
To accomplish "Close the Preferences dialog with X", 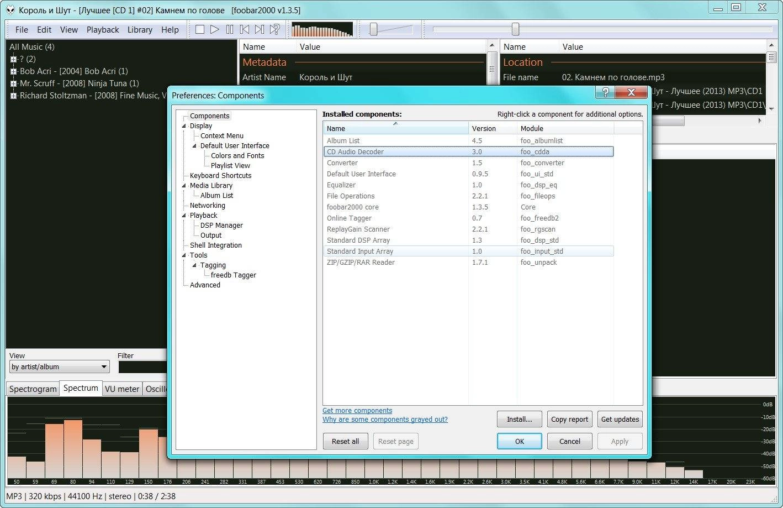I will coord(631,92).
